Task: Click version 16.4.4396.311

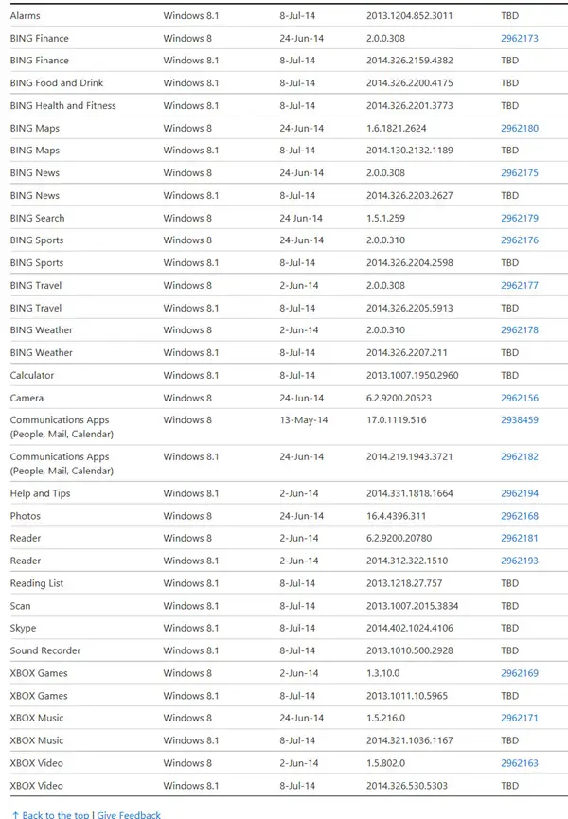Action: coord(397,516)
